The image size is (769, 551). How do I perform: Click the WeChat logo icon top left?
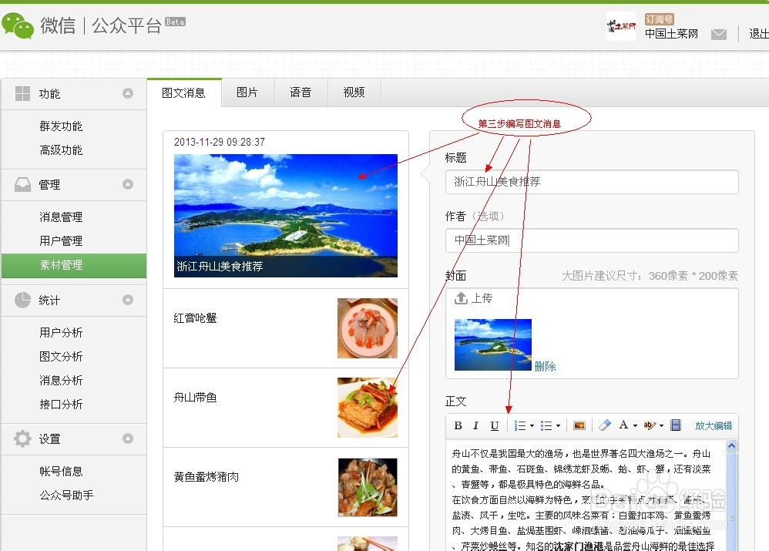click(17, 25)
